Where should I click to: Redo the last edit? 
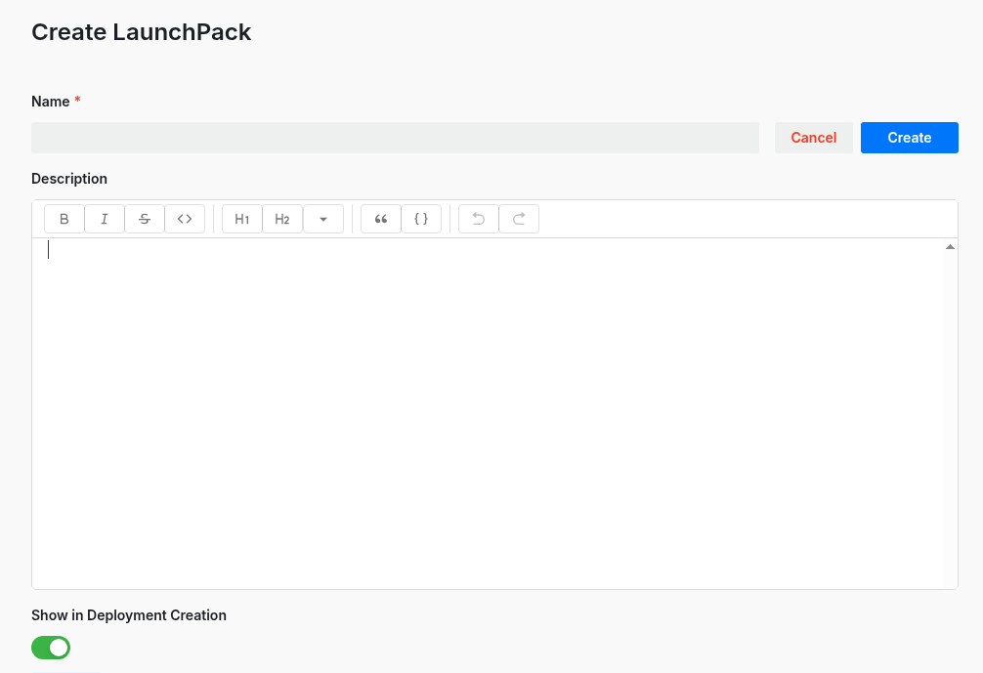click(x=519, y=218)
